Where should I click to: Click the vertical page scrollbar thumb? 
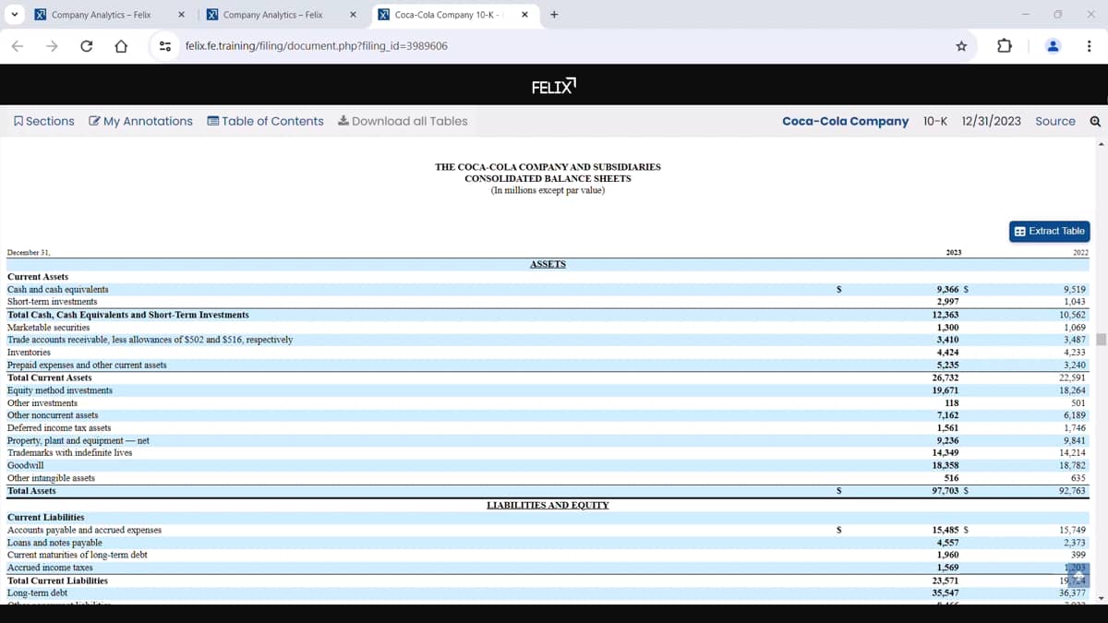(1101, 340)
